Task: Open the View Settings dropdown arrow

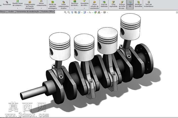Action: [107, 12]
